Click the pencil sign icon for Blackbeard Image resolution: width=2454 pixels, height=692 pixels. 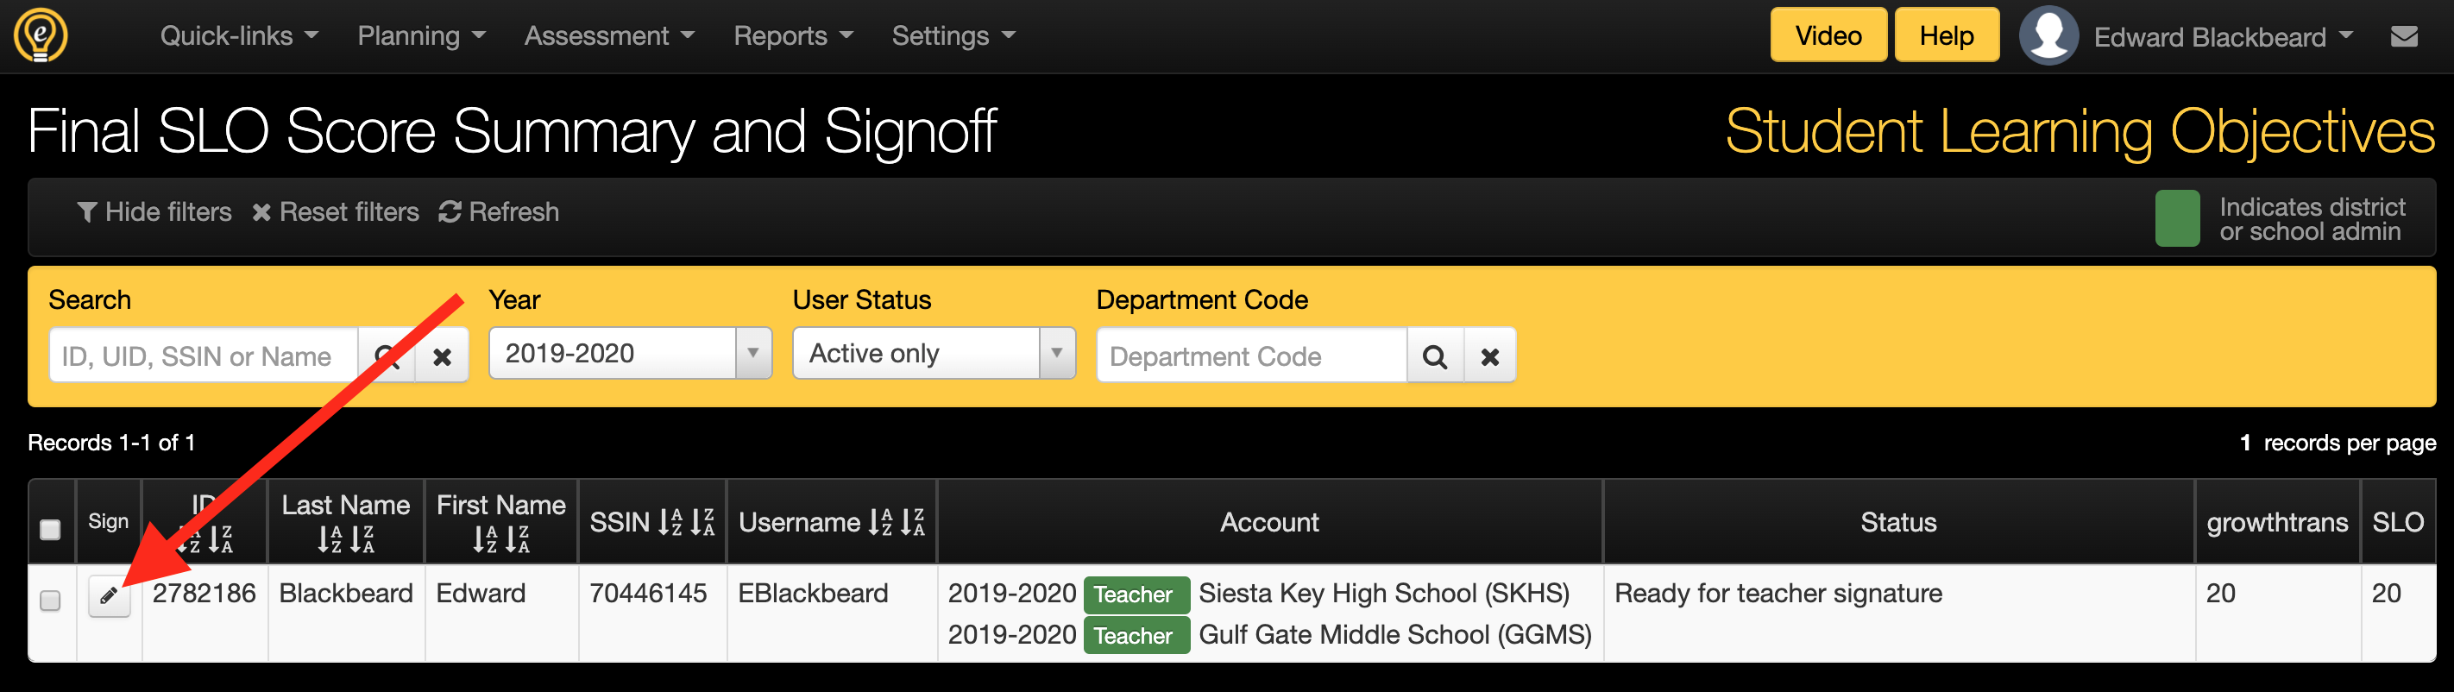click(110, 597)
